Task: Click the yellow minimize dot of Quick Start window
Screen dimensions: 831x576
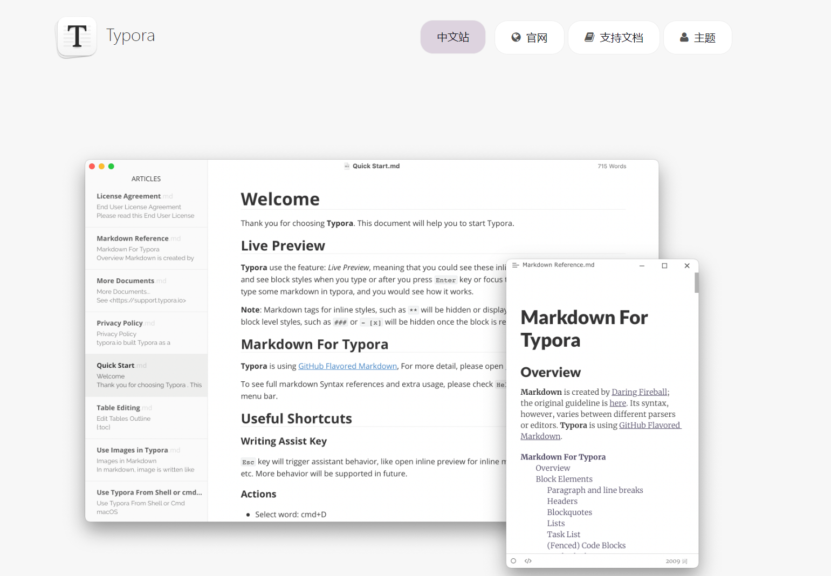Action: click(x=101, y=166)
